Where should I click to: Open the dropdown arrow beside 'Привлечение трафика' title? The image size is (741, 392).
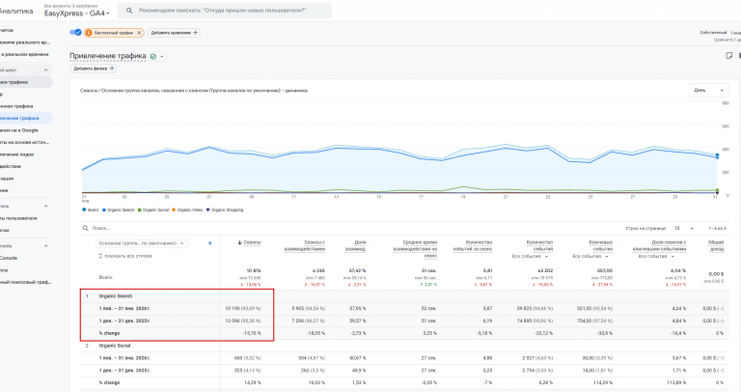click(162, 56)
